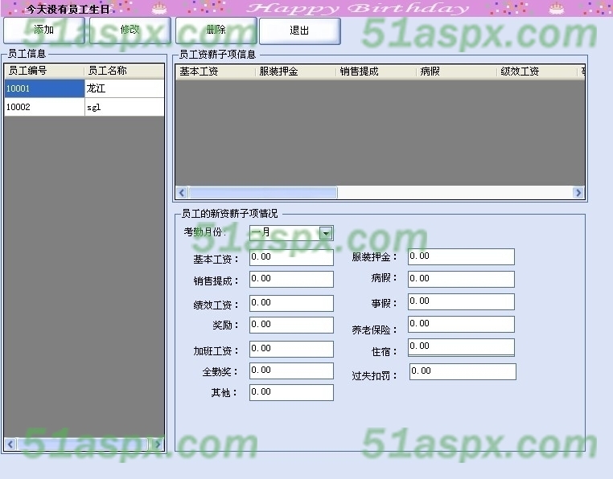
Task: Focus the 事假 input field
Action: [x=461, y=302]
